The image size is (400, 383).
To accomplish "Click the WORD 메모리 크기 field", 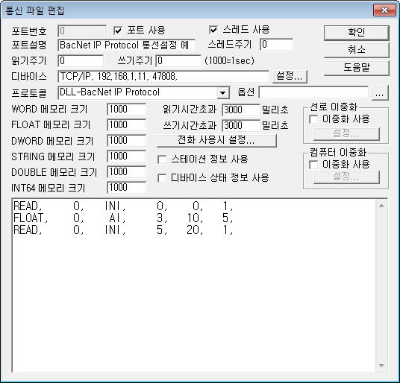I will (127, 110).
